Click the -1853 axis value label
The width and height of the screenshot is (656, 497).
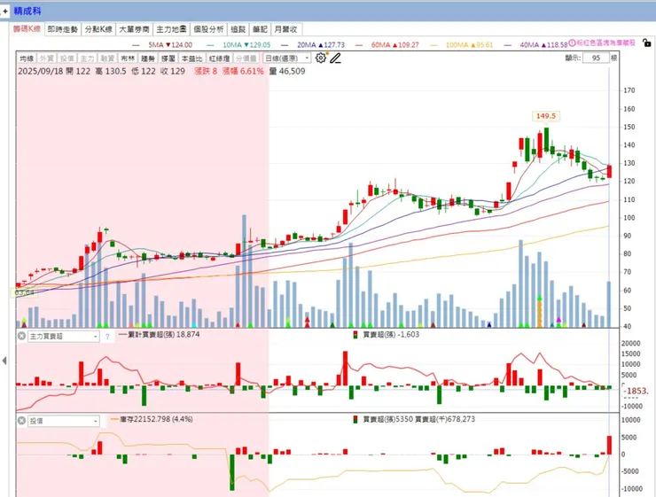pos(636,391)
